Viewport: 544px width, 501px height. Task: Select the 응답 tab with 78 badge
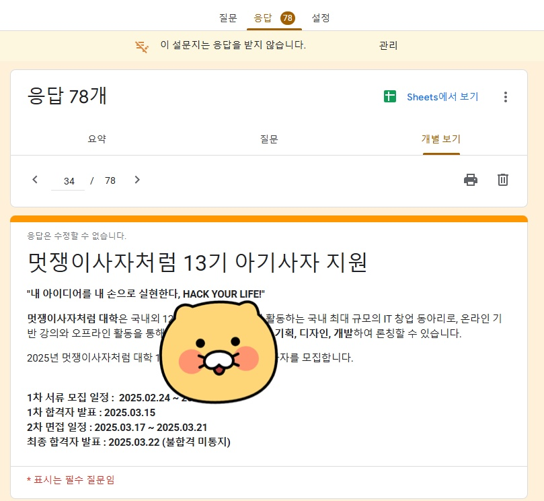coord(274,18)
